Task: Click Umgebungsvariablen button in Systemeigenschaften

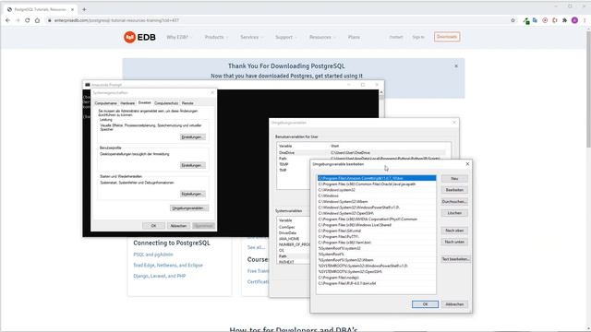Action: coord(189,208)
